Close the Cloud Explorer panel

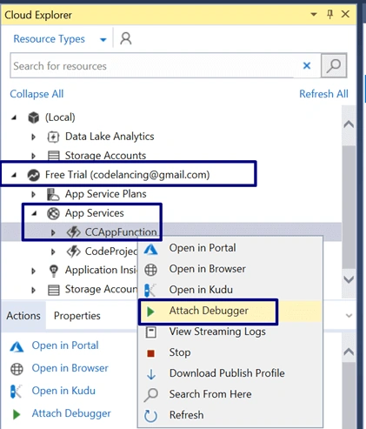(345, 14)
